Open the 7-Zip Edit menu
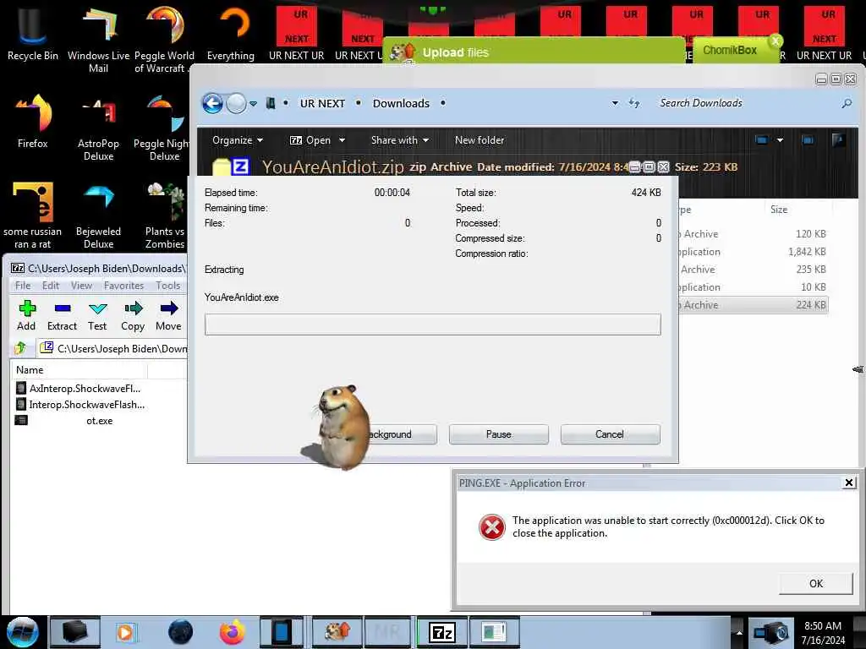866x649 pixels. pos(50,286)
